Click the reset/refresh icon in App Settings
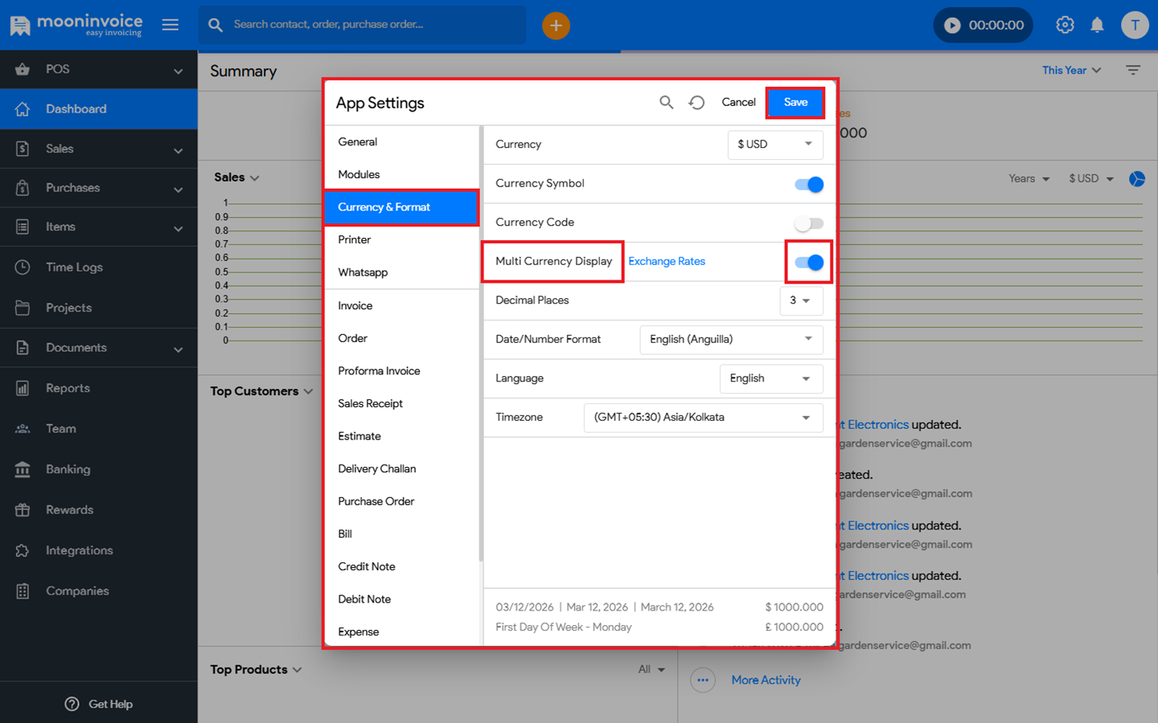The image size is (1158, 723). (x=696, y=102)
